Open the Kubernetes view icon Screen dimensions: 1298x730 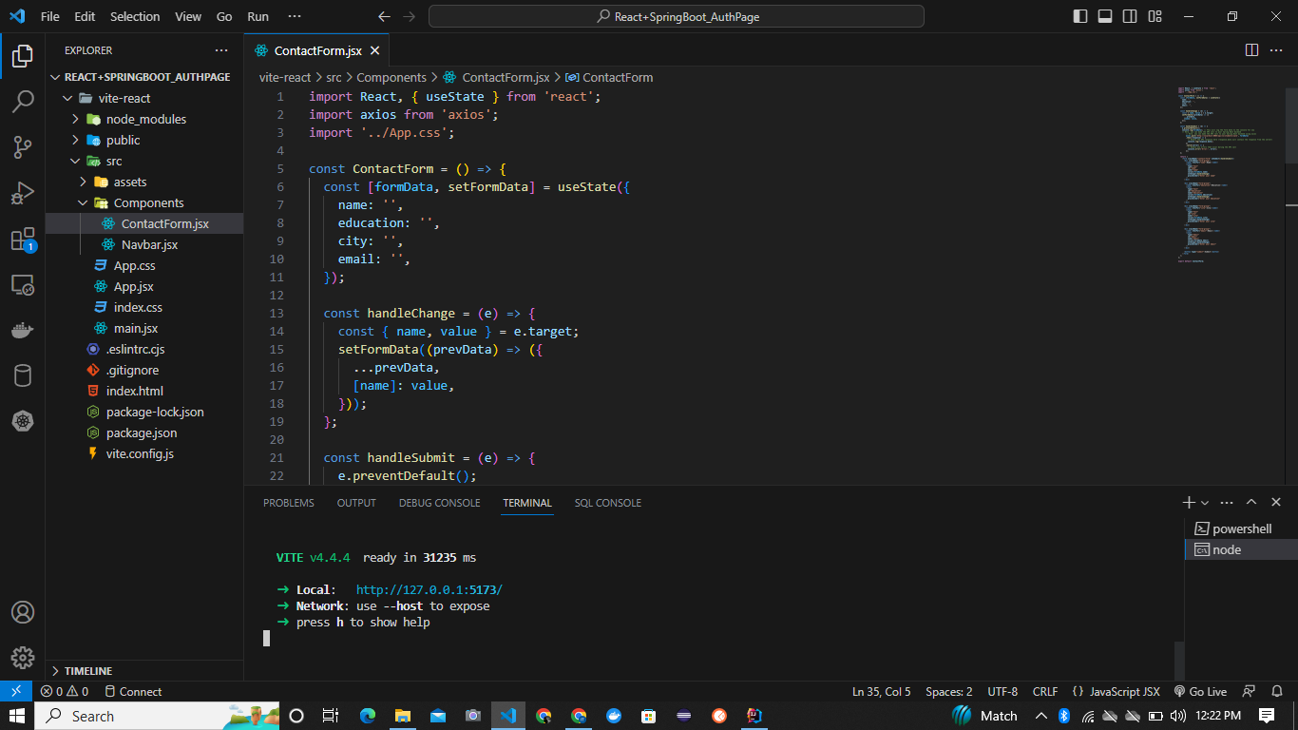pyautogui.click(x=23, y=421)
